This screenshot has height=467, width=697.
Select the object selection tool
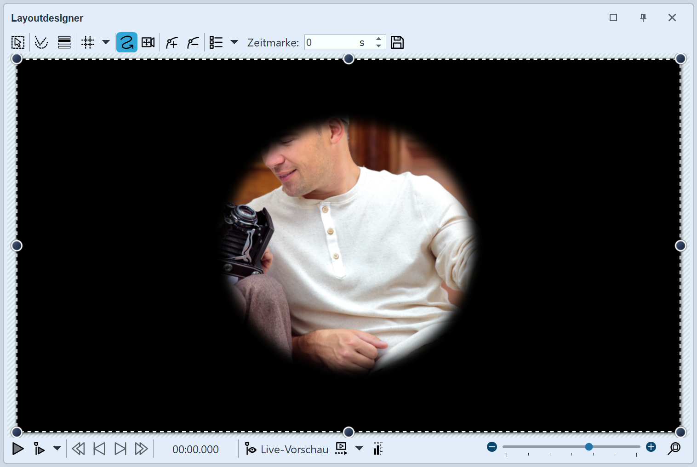pos(18,42)
